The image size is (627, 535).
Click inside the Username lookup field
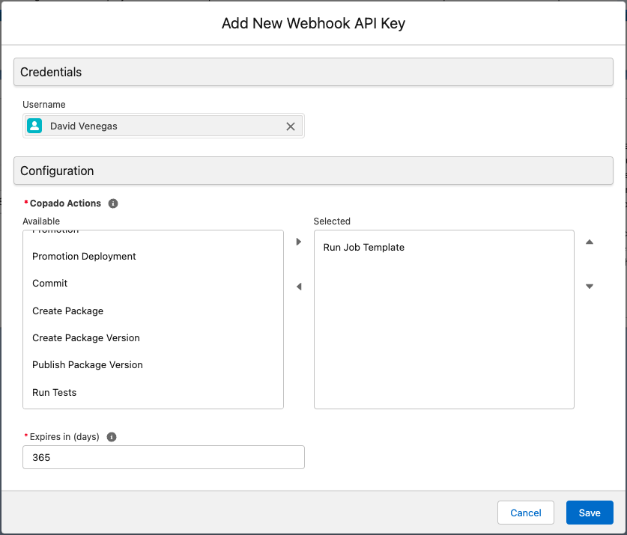[163, 126]
